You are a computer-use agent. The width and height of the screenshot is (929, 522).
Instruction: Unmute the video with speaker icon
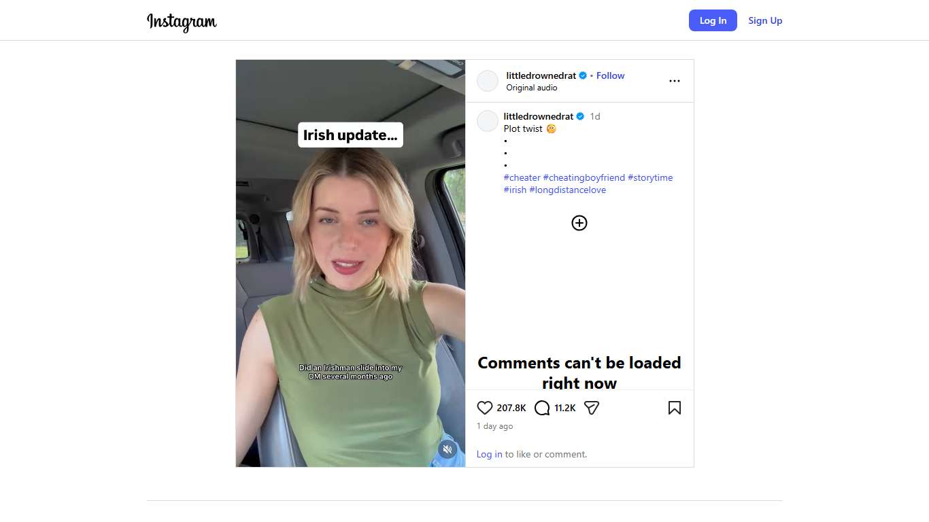(447, 449)
